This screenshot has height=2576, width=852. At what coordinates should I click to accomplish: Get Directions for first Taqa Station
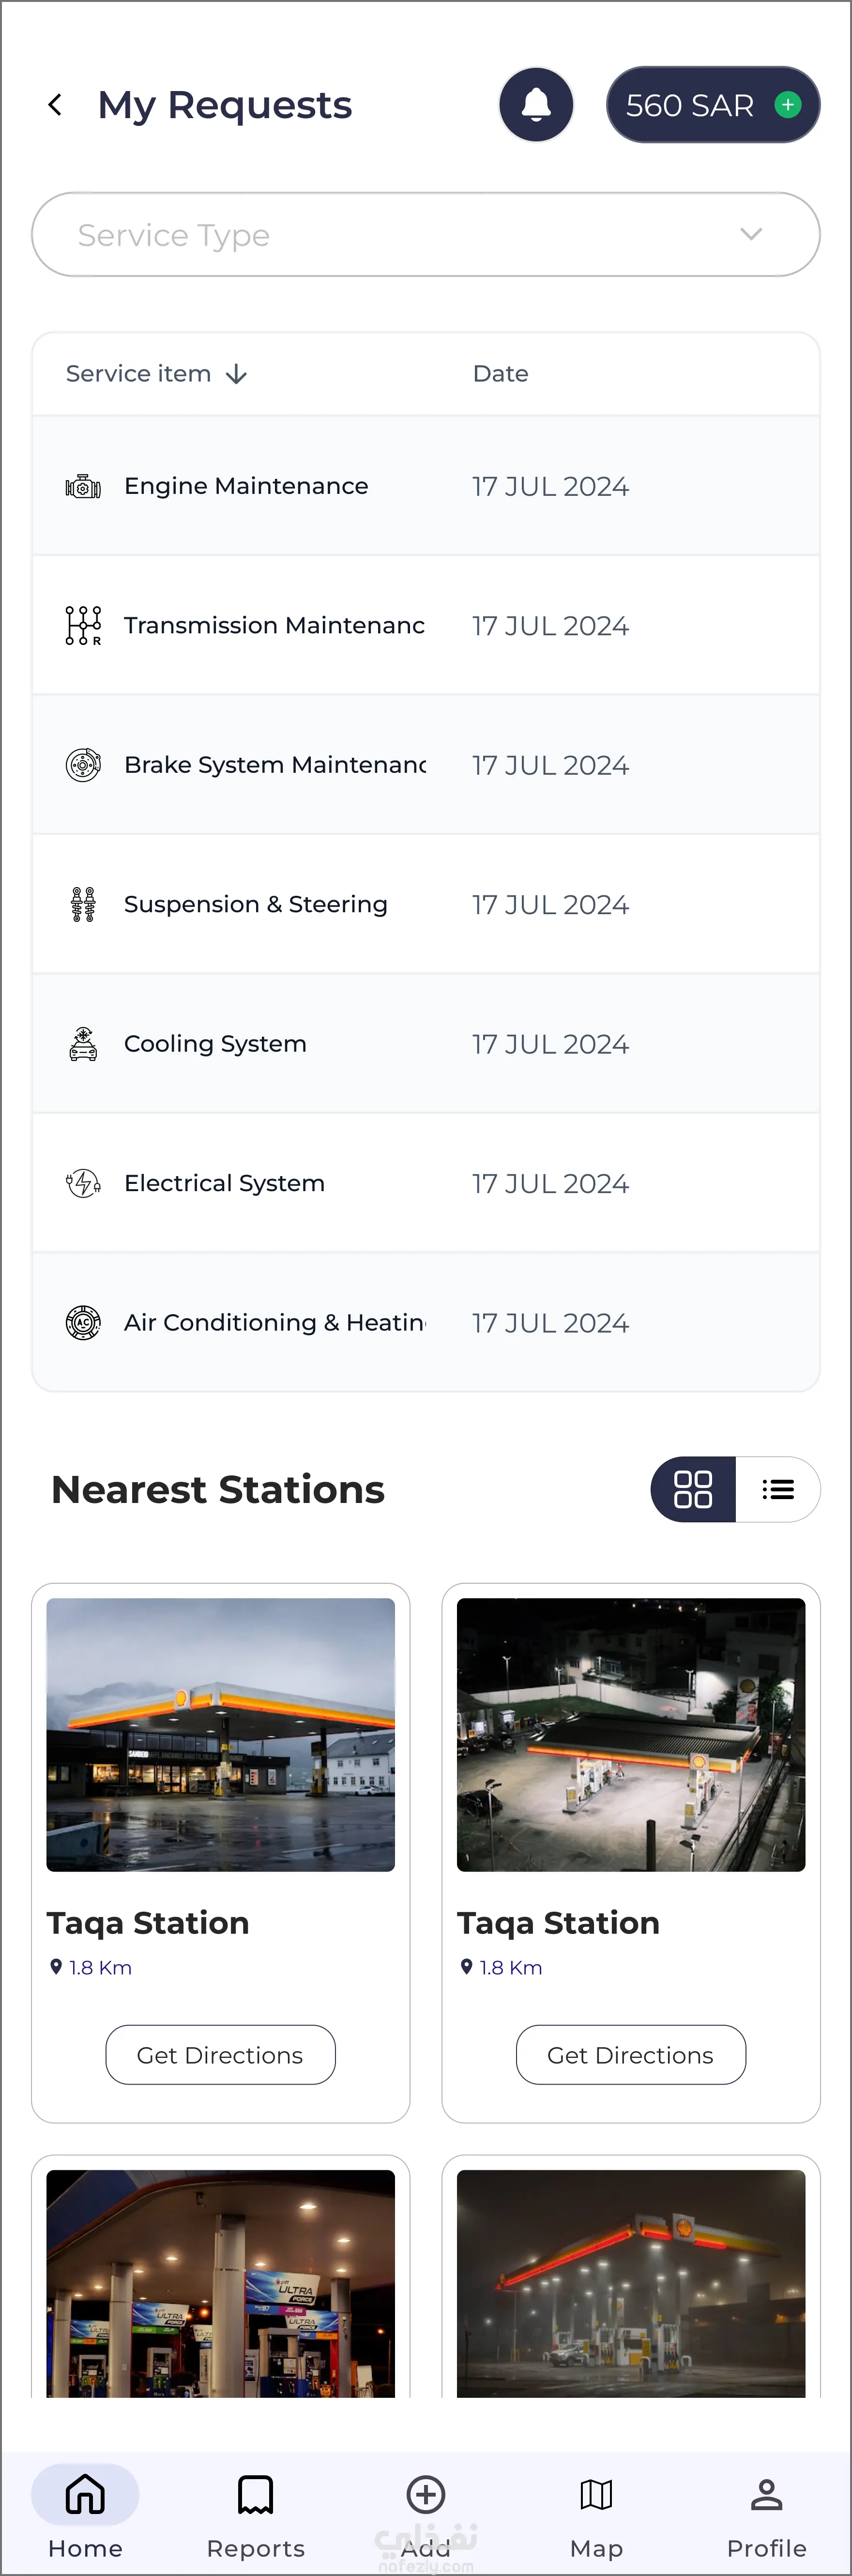220,2055
